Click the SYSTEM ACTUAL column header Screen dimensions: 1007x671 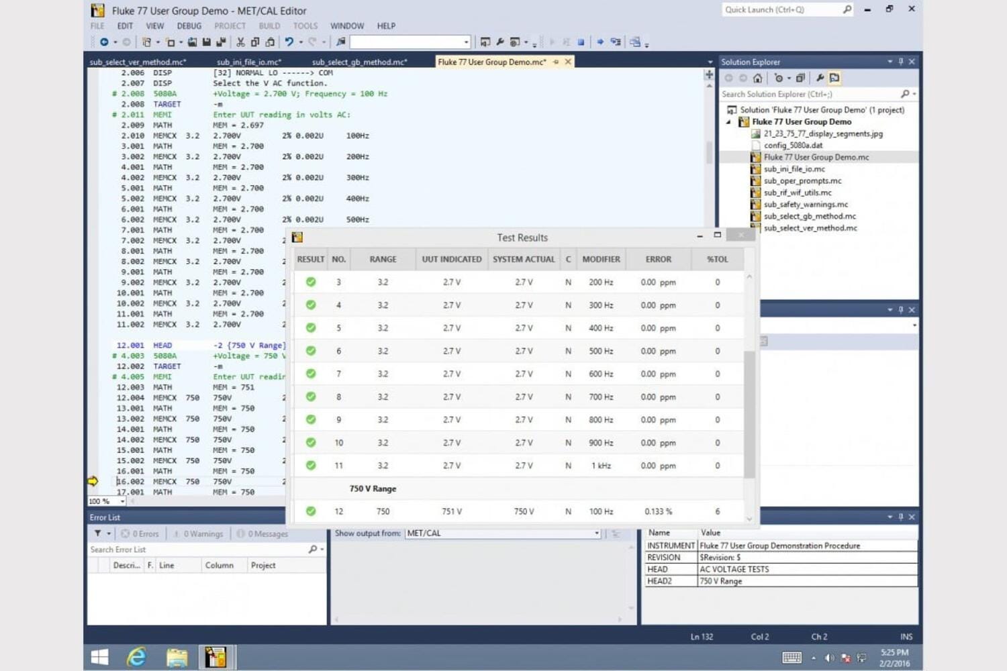tap(524, 259)
